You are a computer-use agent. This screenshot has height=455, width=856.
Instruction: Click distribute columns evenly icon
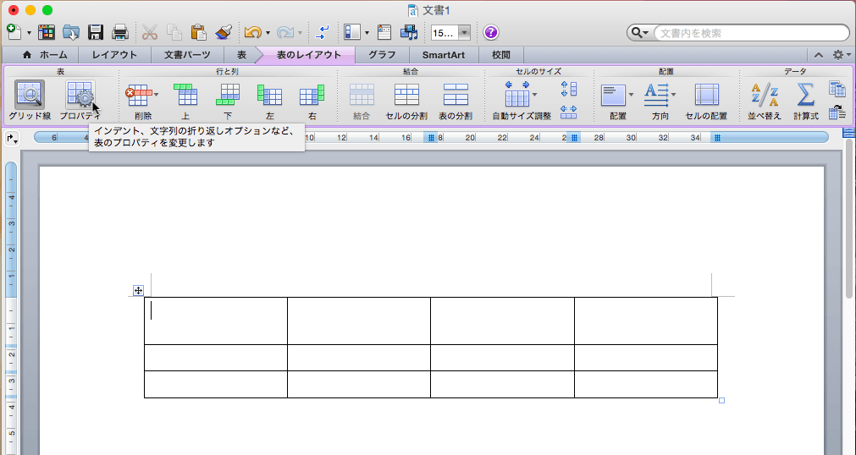tap(569, 112)
